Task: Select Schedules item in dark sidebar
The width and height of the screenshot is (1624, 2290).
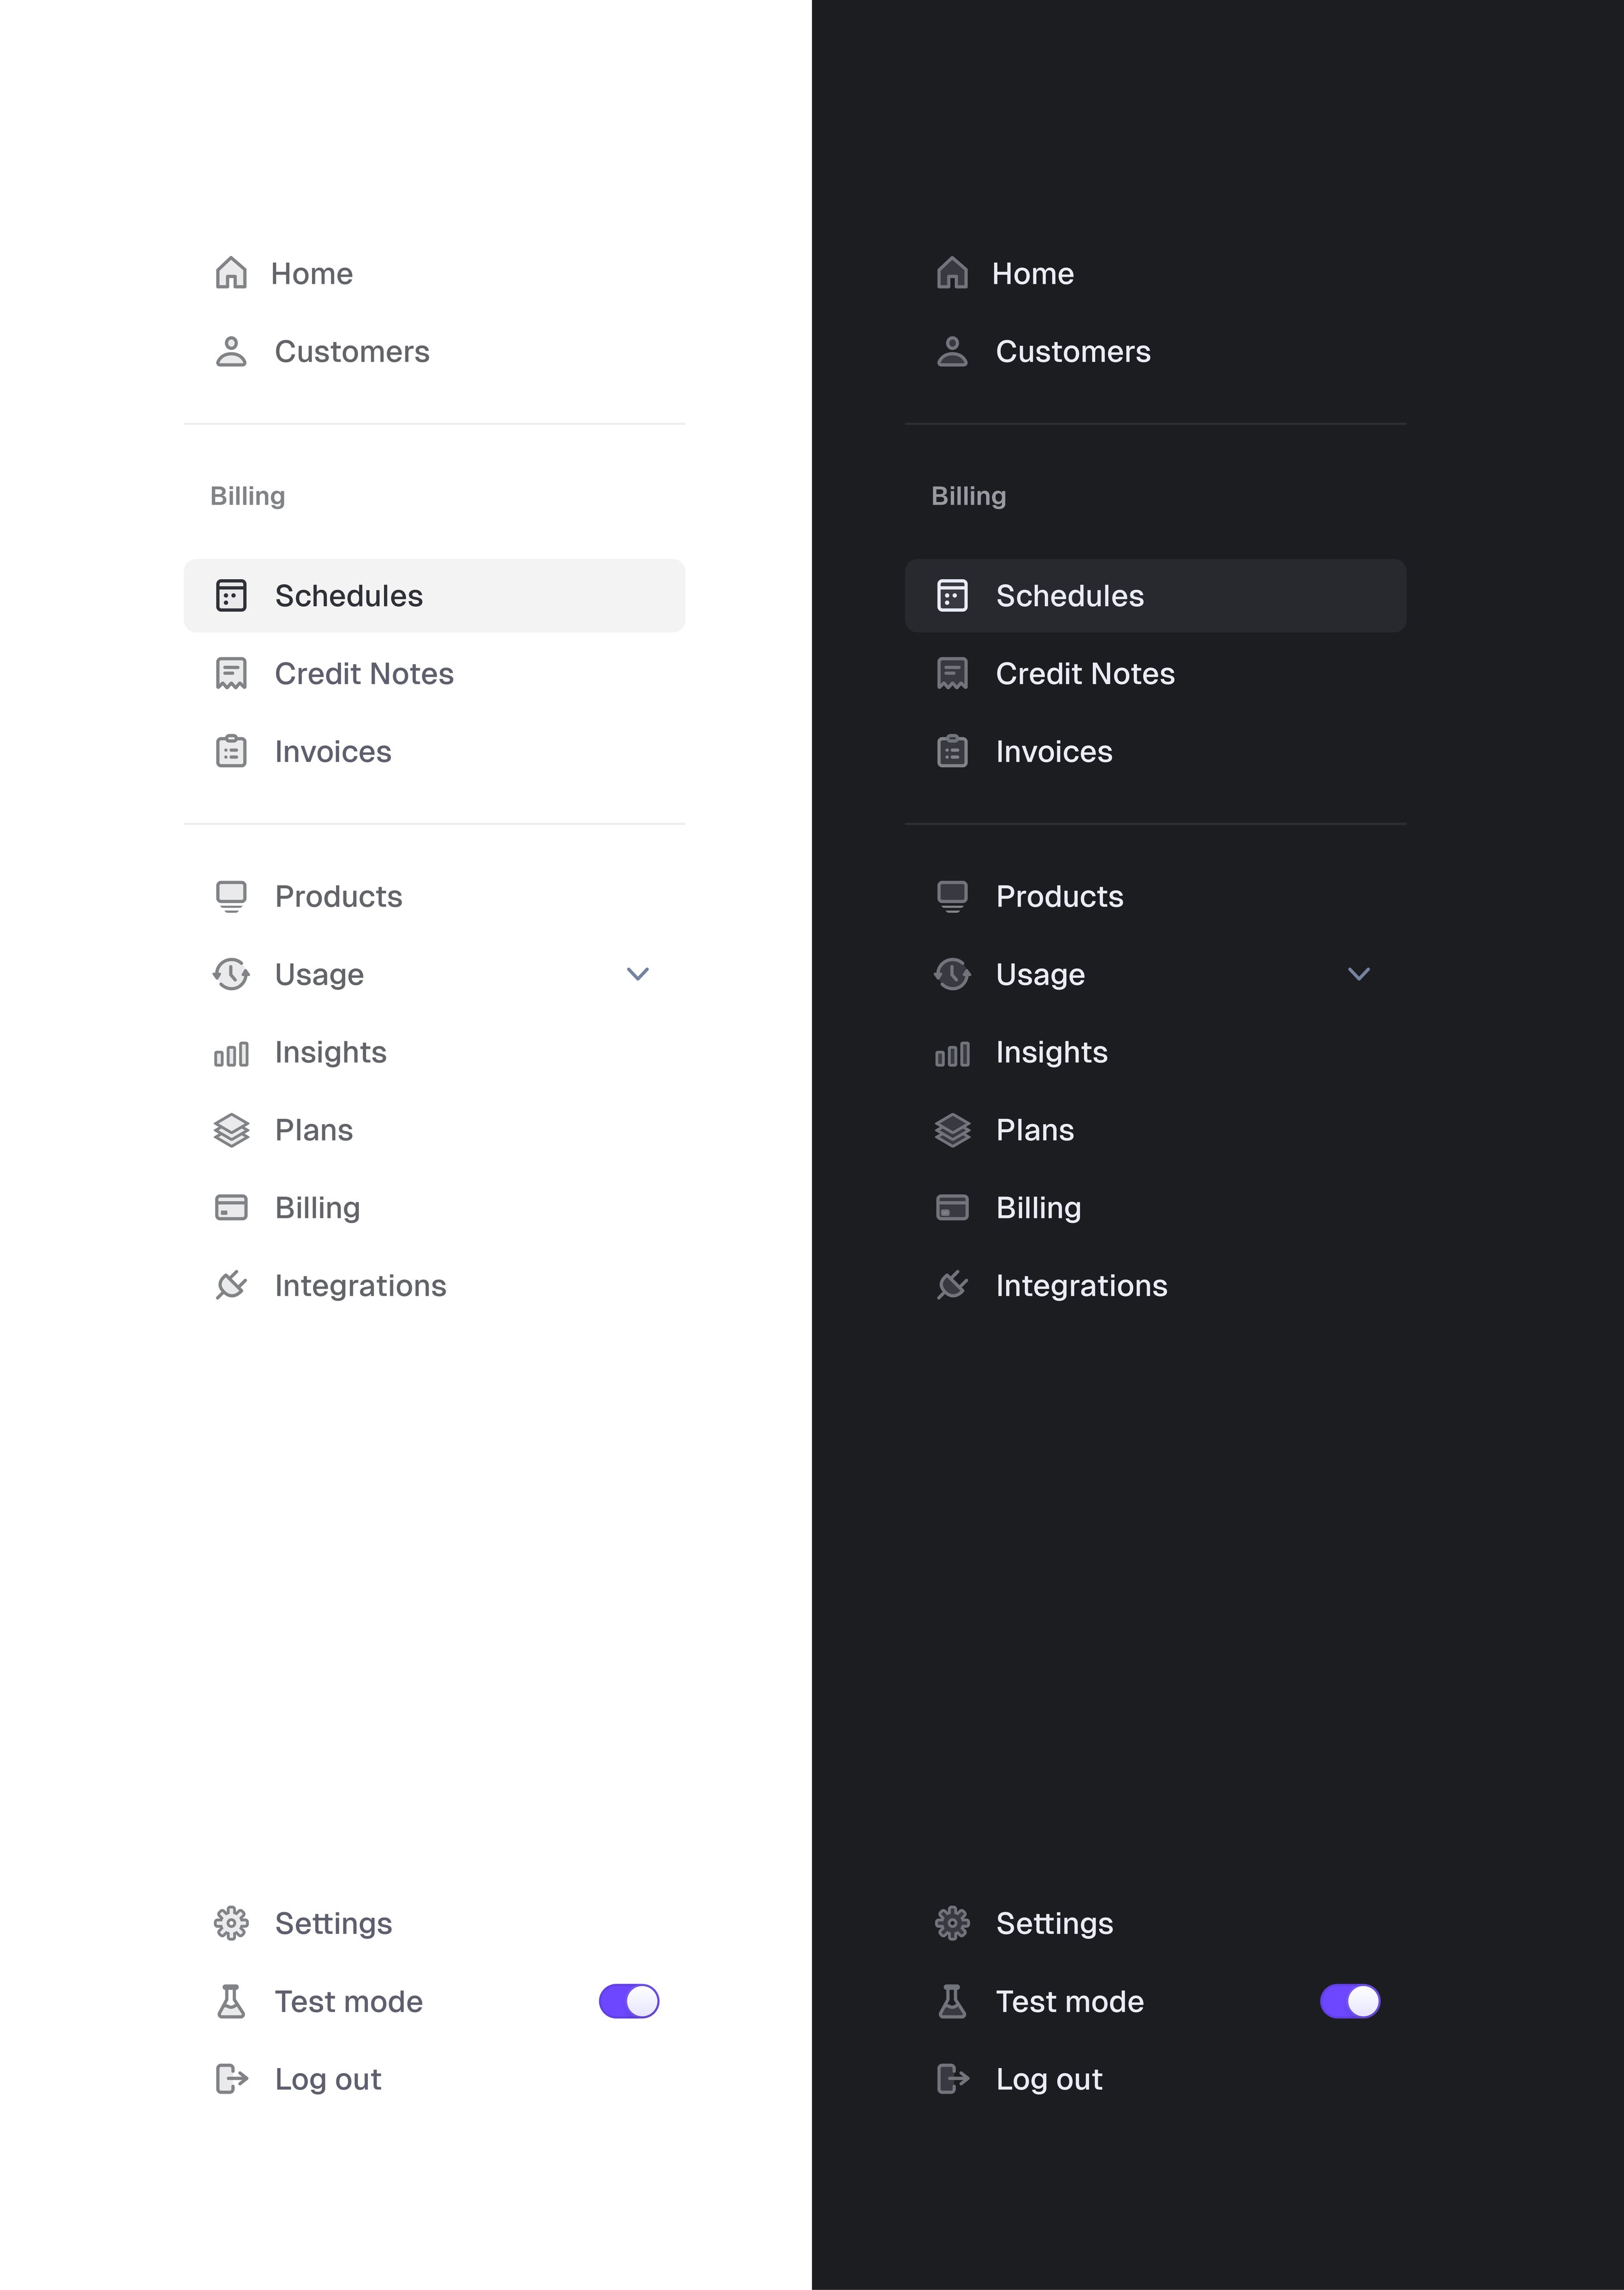Action: pyautogui.click(x=1155, y=595)
